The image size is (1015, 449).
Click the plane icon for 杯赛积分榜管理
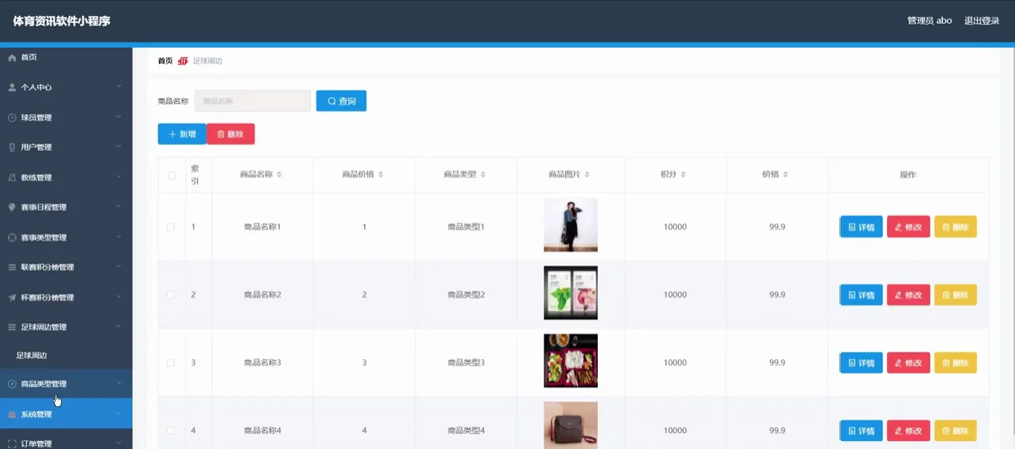point(12,297)
